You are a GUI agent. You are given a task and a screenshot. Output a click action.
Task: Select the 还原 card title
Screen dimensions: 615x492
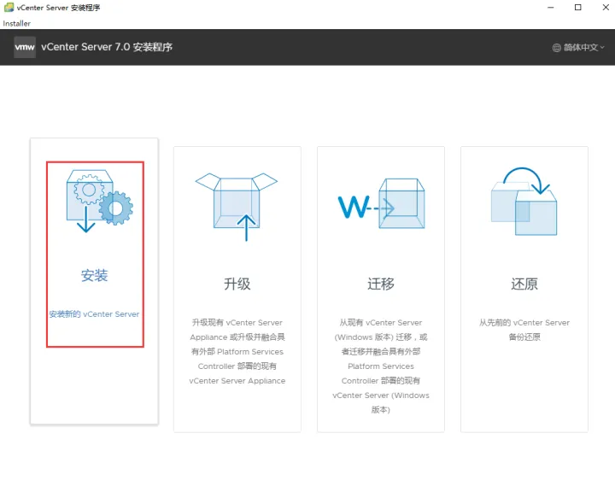click(524, 284)
